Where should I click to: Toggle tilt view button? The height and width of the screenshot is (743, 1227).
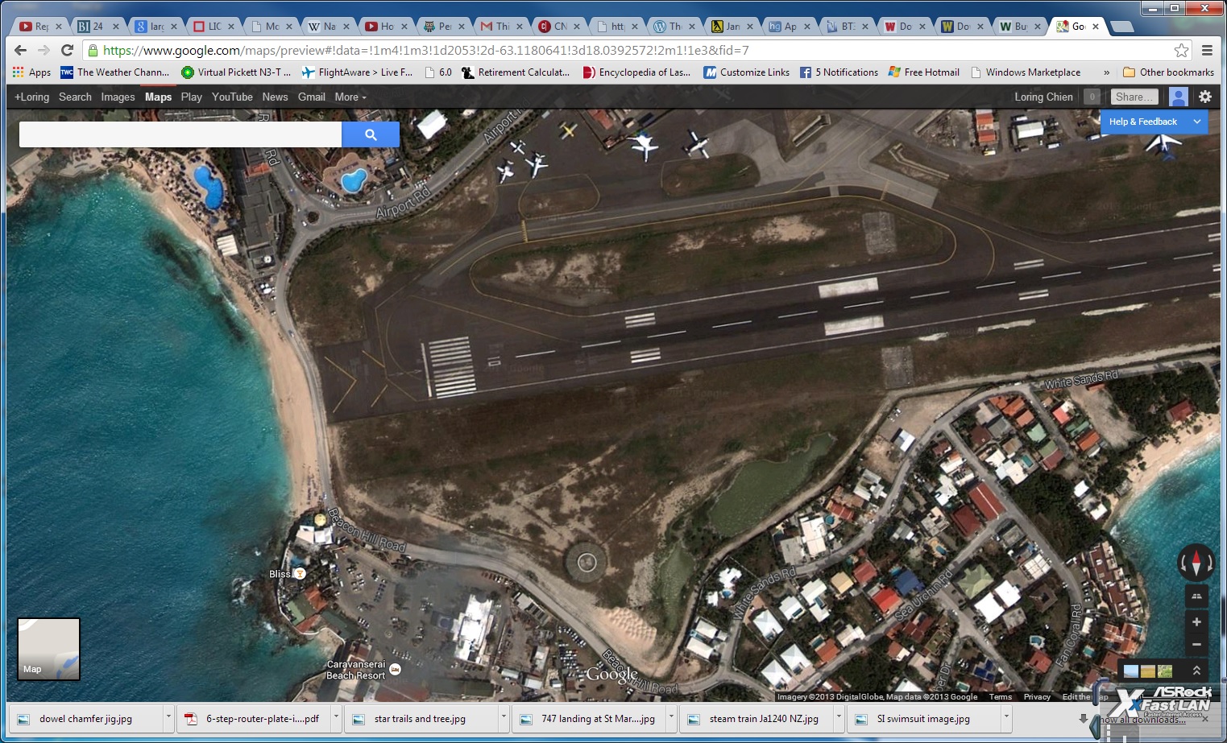coord(1196,596)
